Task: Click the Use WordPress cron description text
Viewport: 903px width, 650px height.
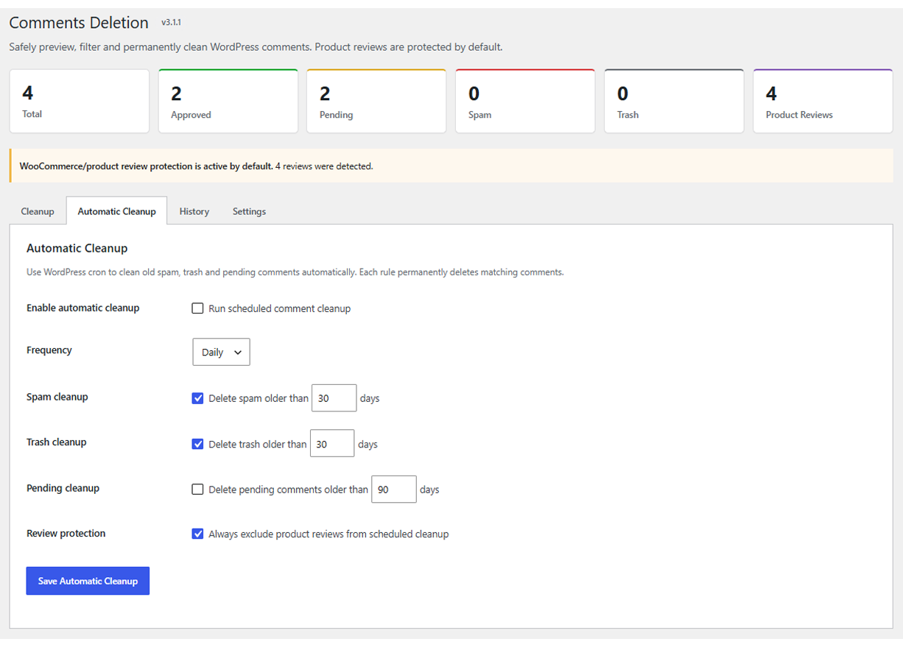Action: (x=295, y=272)
